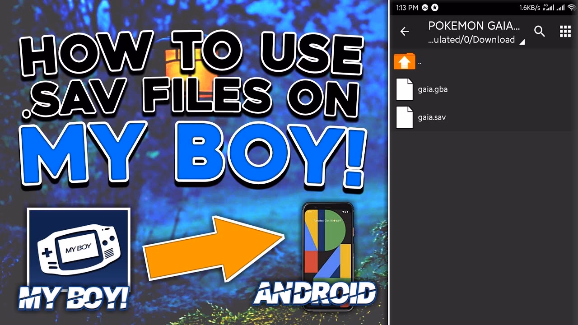Tap the 1:13 PM clock
Screen dimensions: 578x325
point(407,7)
